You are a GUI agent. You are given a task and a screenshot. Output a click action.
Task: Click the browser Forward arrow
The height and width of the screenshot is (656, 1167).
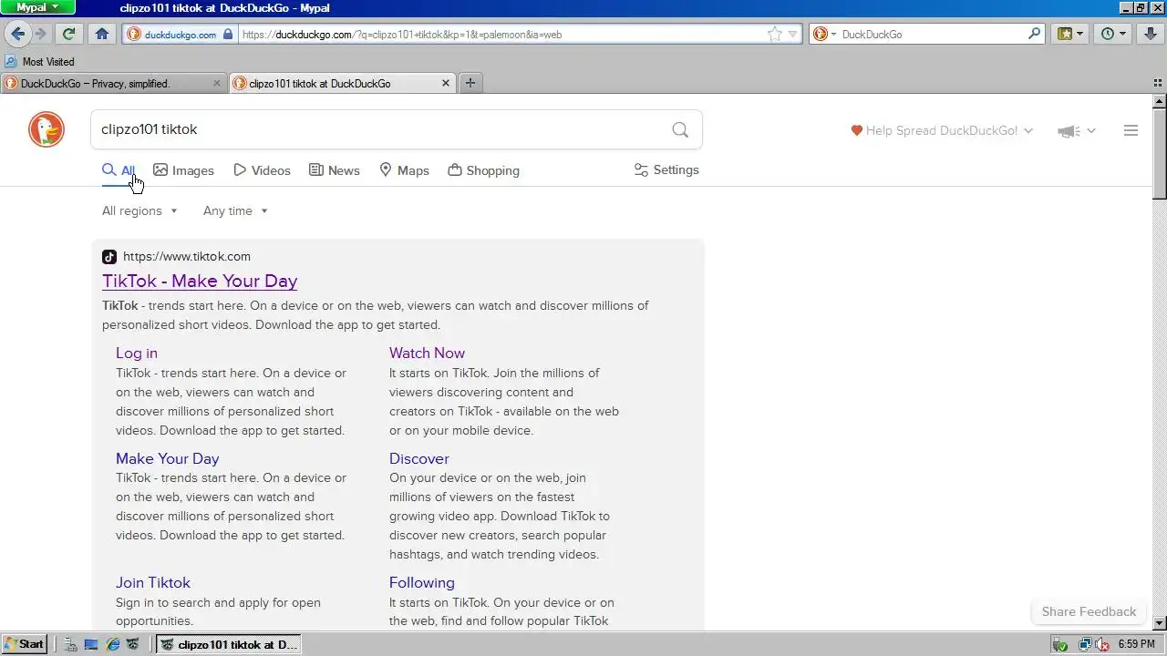click(x=41, y=34)
